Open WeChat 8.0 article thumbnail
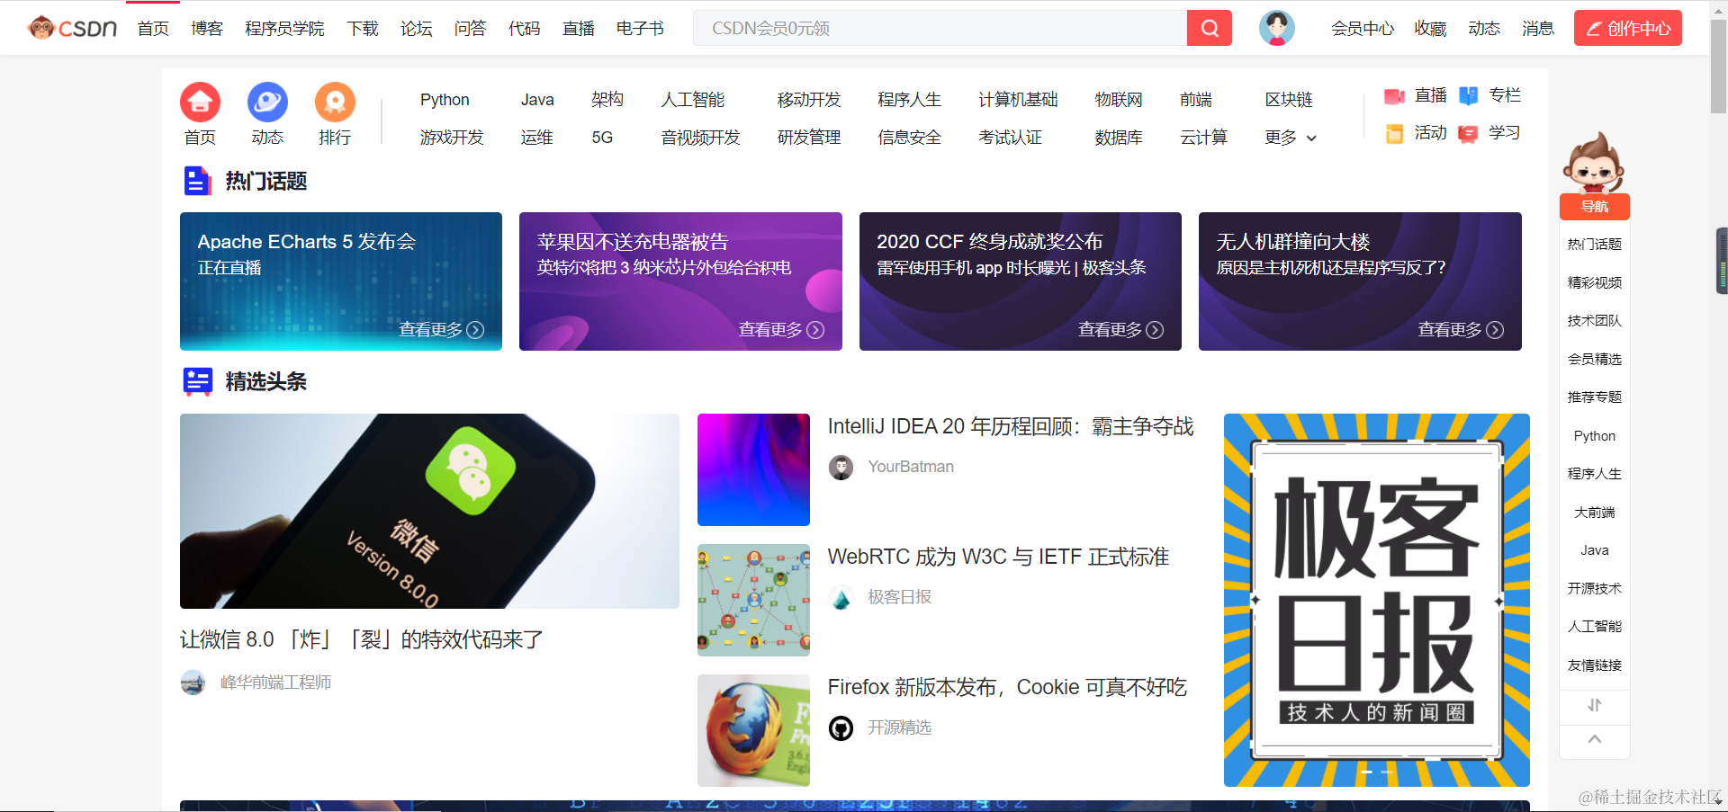1728x812 pixels. pos(429,511)
